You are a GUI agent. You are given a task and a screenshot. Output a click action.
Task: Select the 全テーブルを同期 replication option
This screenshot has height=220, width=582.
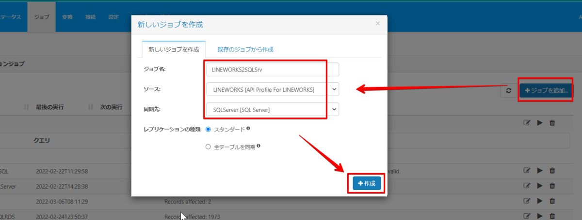pyautogui.click(x=209, y=147)
